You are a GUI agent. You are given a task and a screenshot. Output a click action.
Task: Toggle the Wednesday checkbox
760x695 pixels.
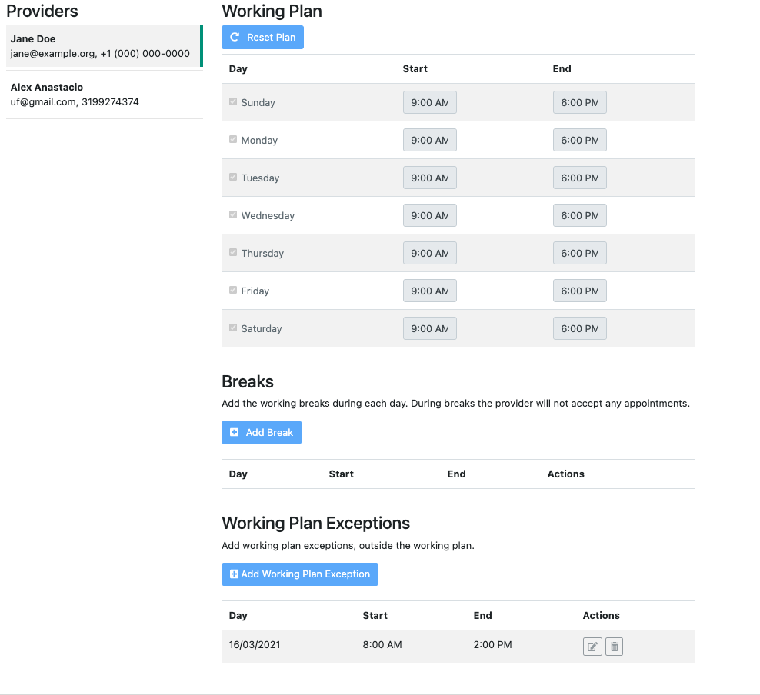233,214
